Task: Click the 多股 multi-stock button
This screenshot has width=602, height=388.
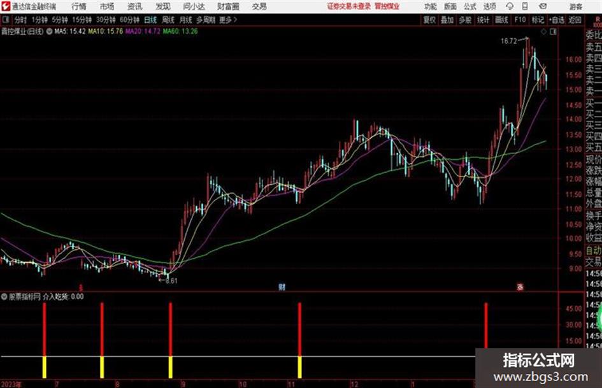Action: [465, 20]
